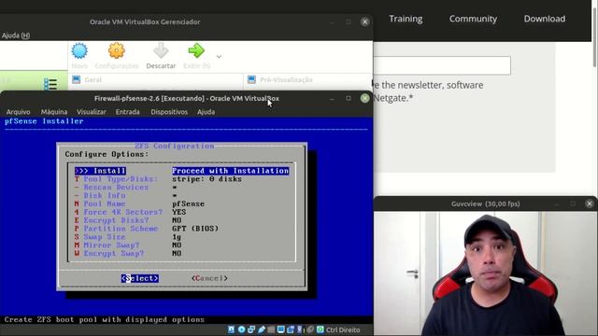This screenshot has height=336, width=598.
Task: Click the Descartar arrow icon
Action: 161,50
